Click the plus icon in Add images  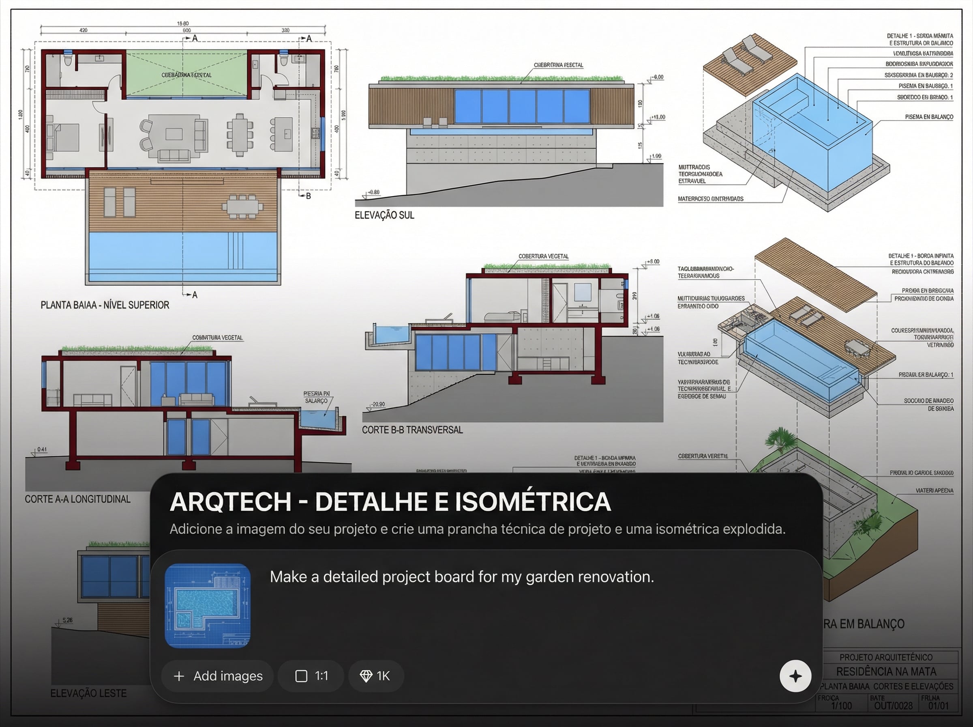pyautogui.click(x=179, y=676)
